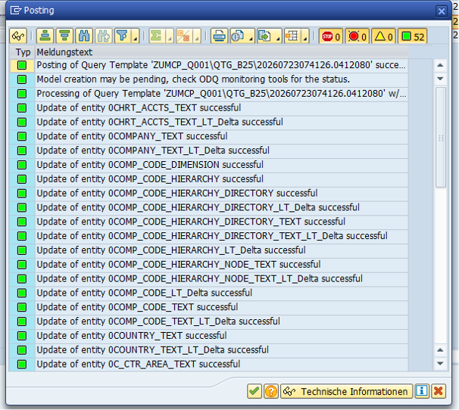The height and width of the screenshot is (410, 459).
Task: Confirm with the green checkmark button
Action: click(254, 391)
